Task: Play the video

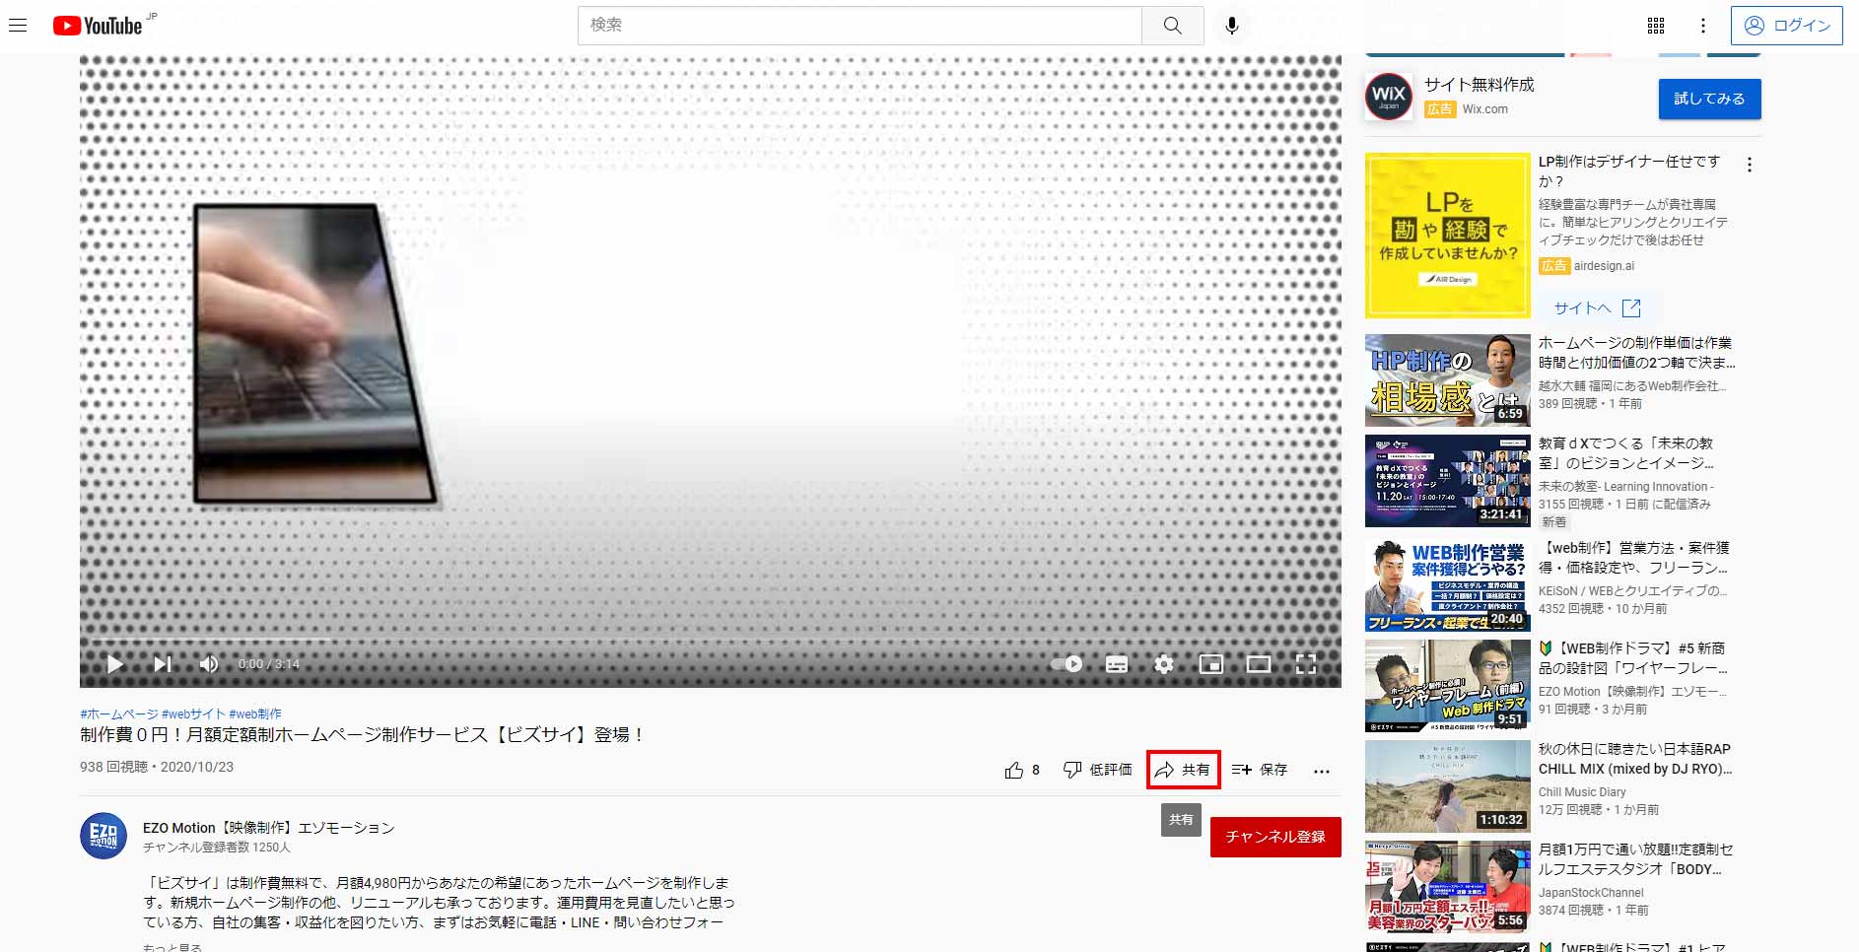Action: tap(115, 664)
